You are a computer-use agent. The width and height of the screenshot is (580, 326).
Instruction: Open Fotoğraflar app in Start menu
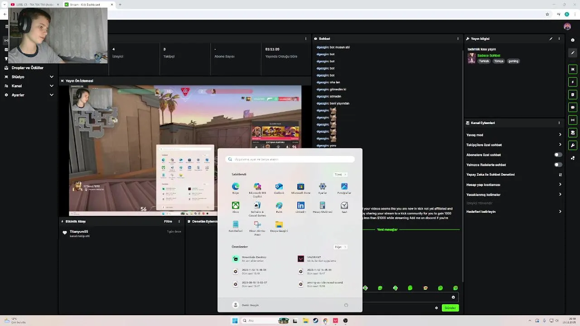pyautogui.click(x=344, y=188)
